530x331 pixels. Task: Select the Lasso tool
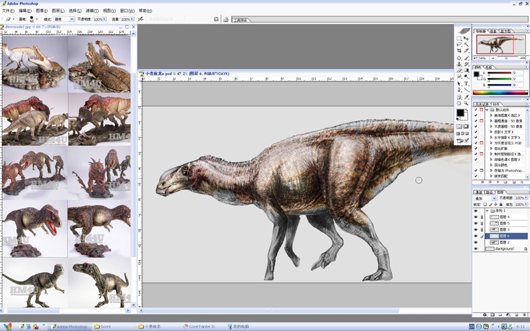459,44
